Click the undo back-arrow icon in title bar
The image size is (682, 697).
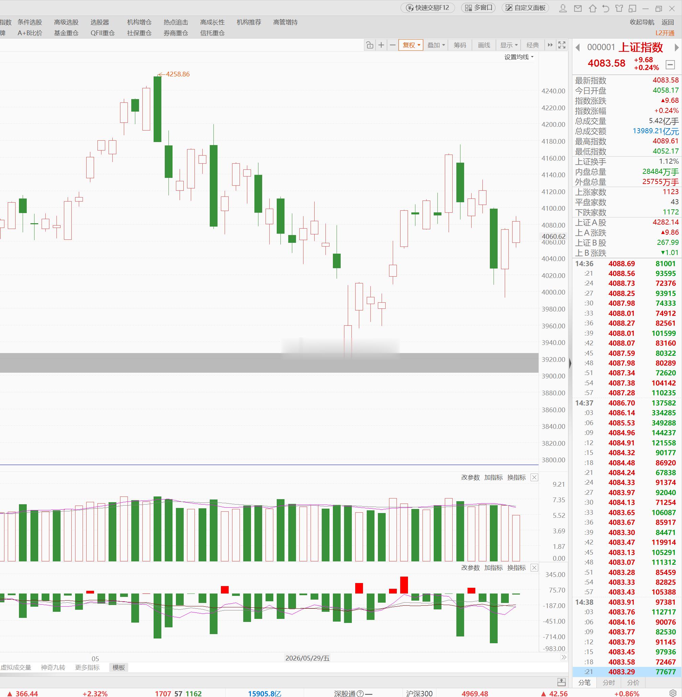pyautogui.click(x=606, y=8)
